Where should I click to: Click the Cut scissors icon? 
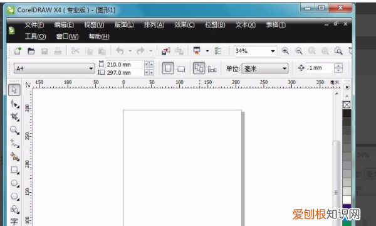click(75, 51)
